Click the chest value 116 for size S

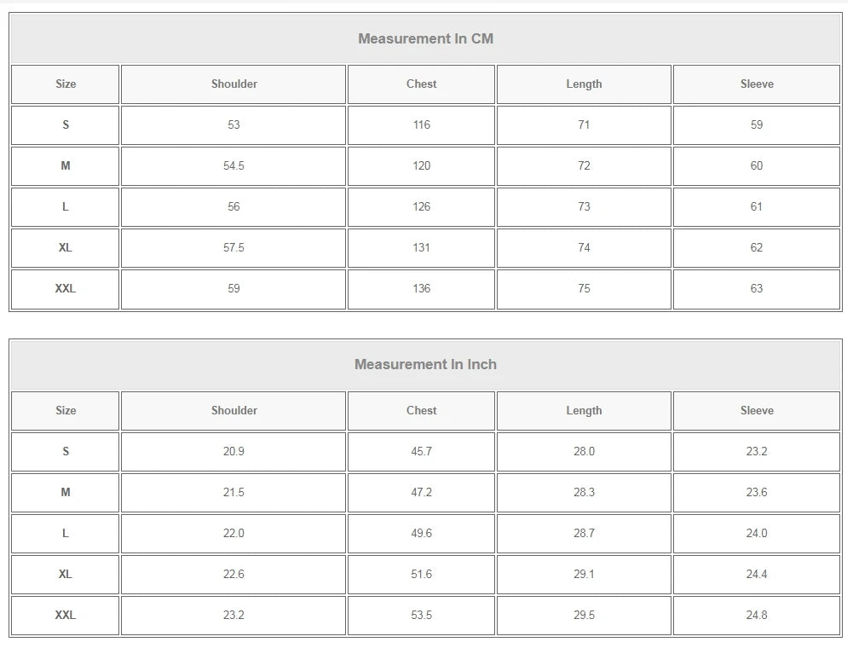click(421, 124)
